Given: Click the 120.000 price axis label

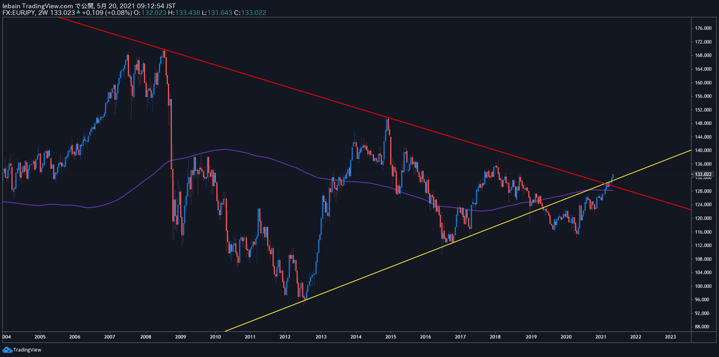Looking at the screenshot, I should (x=703, y=218).
